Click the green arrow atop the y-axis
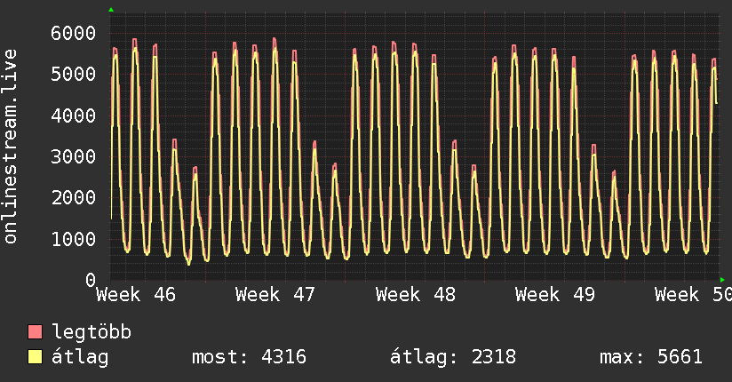Image resolution: width=732 pixels, height=382 pixels. click(x=111, y=10)
